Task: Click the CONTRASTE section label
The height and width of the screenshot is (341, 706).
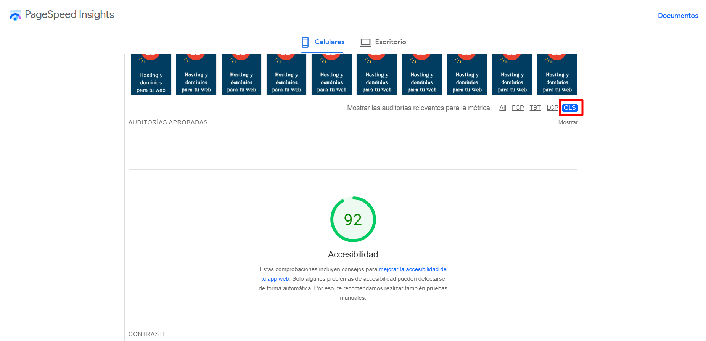Action: pyautogui.click(x=148, y=334)
